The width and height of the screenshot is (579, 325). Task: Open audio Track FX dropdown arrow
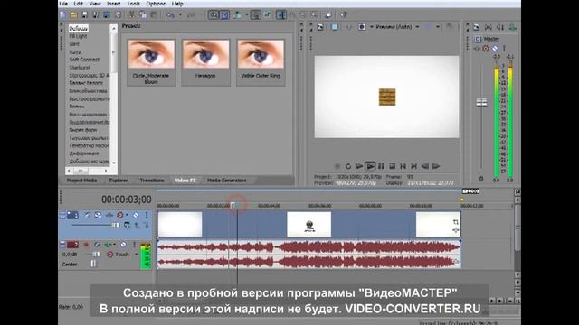pos(115,245)
